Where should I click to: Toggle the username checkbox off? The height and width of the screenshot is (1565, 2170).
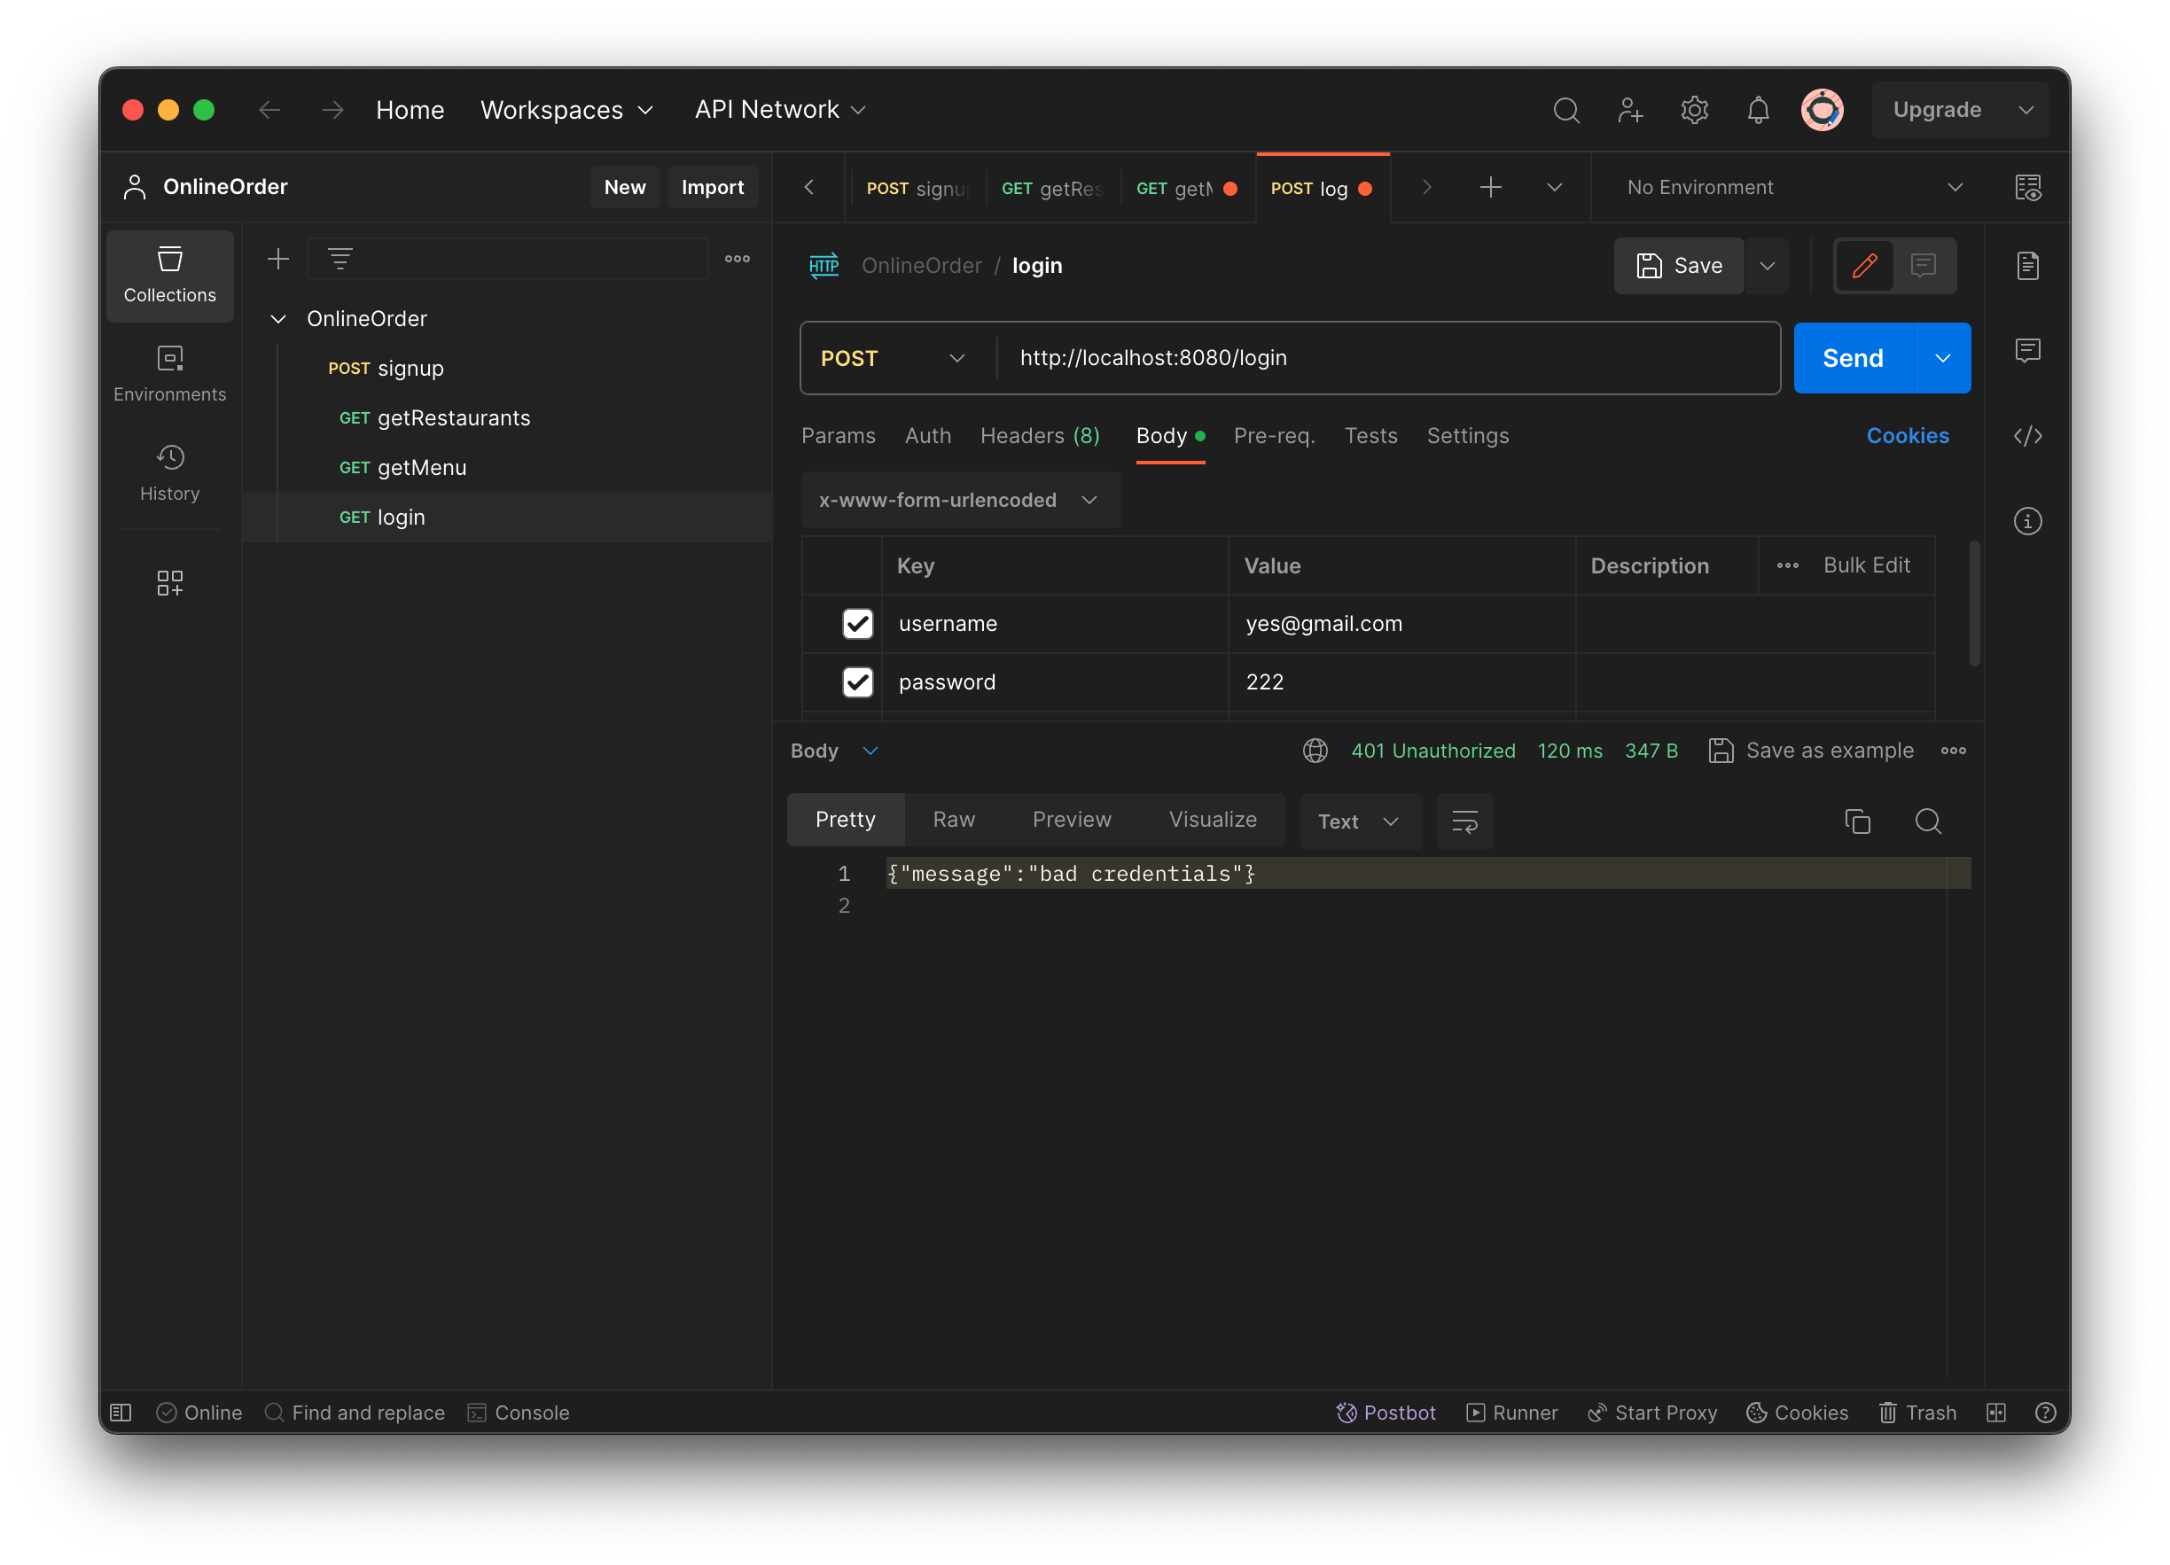[x=857, y=623]
